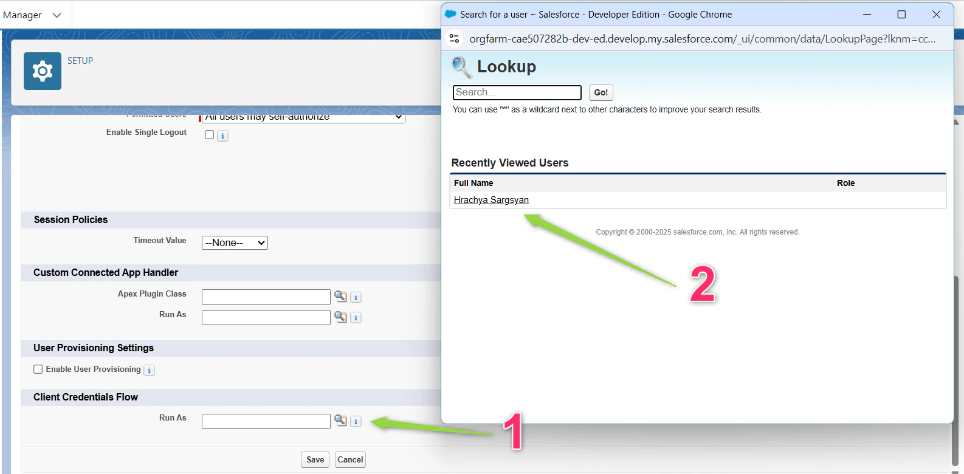The height and width of the screenshot is (474, 964).
Task: Click Salesforce cloud icon in popup title bar
Action: coord(450,14)
